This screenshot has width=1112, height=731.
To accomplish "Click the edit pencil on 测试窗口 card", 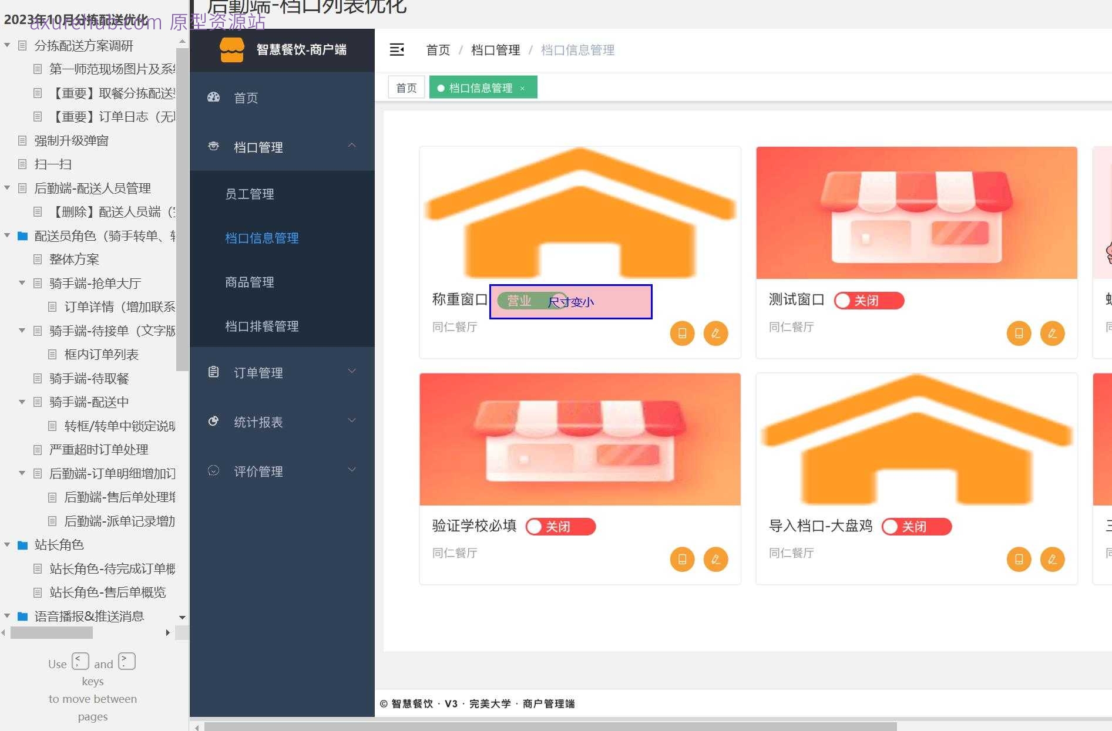I will point(1052,333).
